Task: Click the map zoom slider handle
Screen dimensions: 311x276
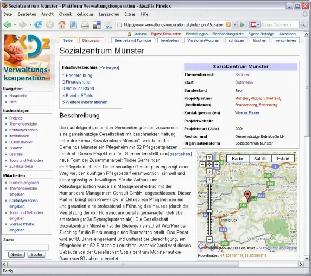Action: pos(210,211)
